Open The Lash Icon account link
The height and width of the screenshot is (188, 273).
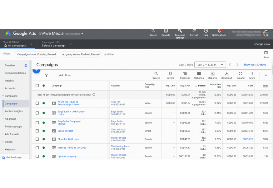tap(118, 129)
